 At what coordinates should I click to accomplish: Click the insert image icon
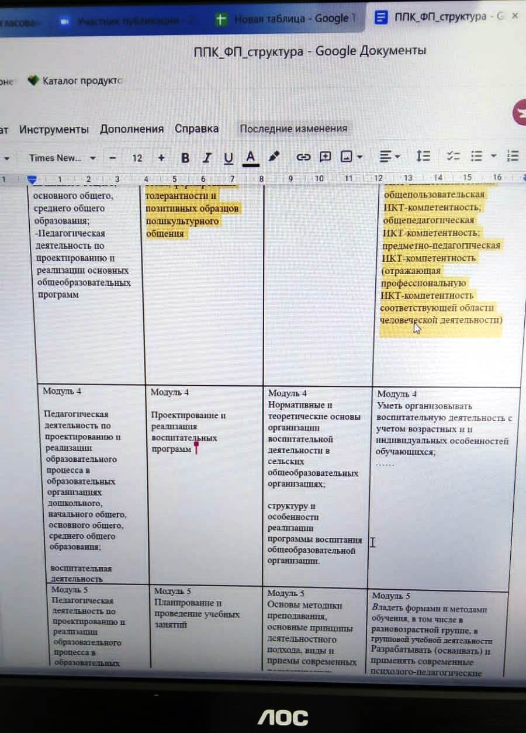[347, 157]
